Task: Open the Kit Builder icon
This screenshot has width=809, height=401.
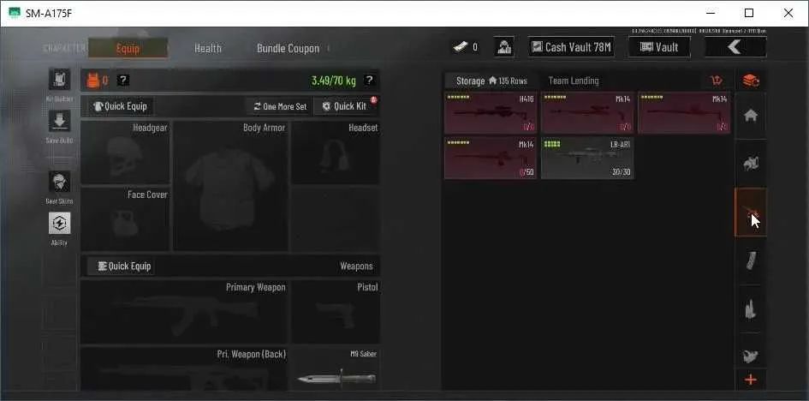Action: coord(59,80)
